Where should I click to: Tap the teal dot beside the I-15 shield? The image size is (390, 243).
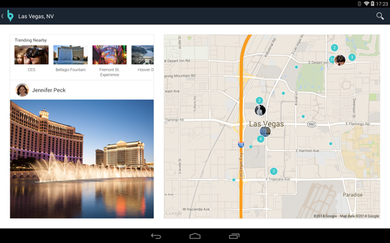(251, 147)
